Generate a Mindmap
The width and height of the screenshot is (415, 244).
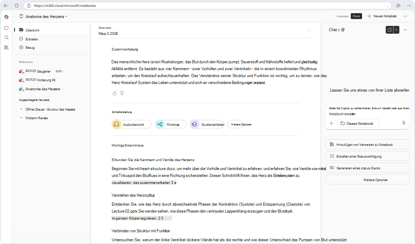(171, 124)
